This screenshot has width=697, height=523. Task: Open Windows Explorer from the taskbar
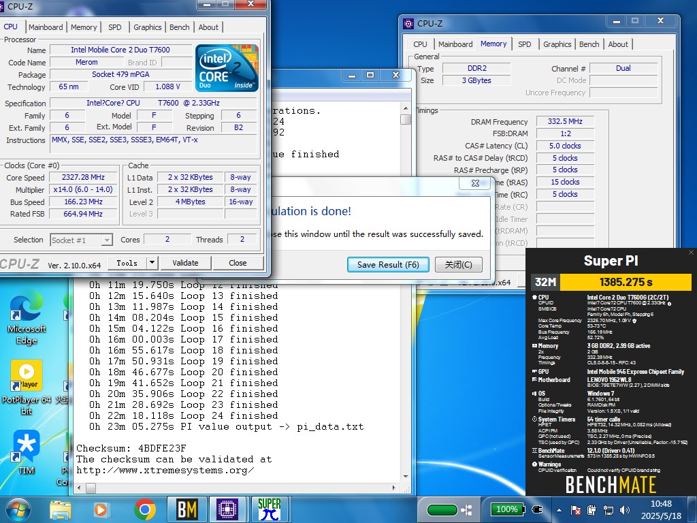pyautogui.click(x=61, y=510)
